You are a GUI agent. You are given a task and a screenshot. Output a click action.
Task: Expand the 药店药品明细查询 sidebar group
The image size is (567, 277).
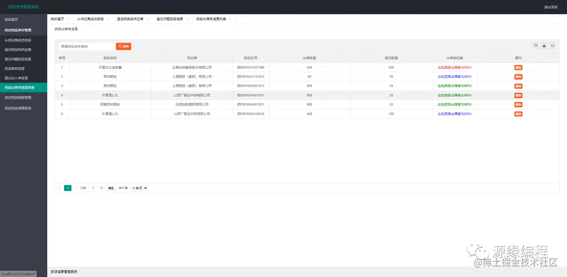(24, 108)
